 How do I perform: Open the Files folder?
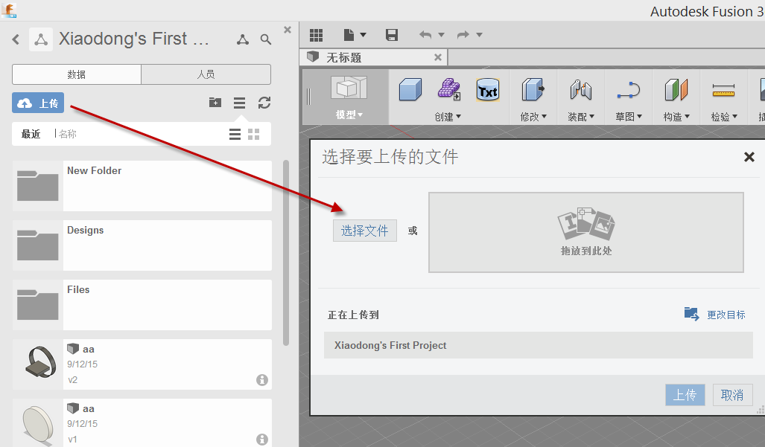tap(142, 305)
